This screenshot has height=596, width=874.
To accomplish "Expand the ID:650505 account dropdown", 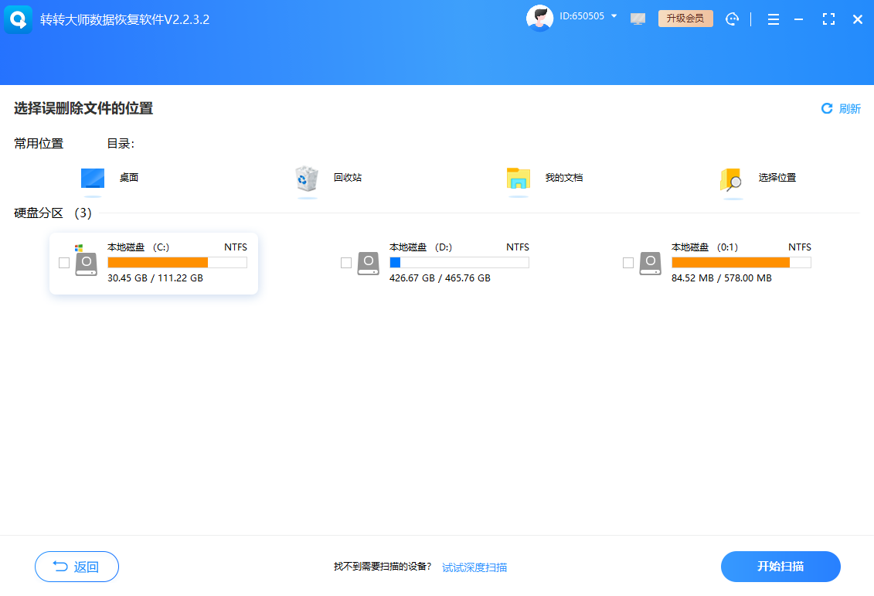I will 614,16.
